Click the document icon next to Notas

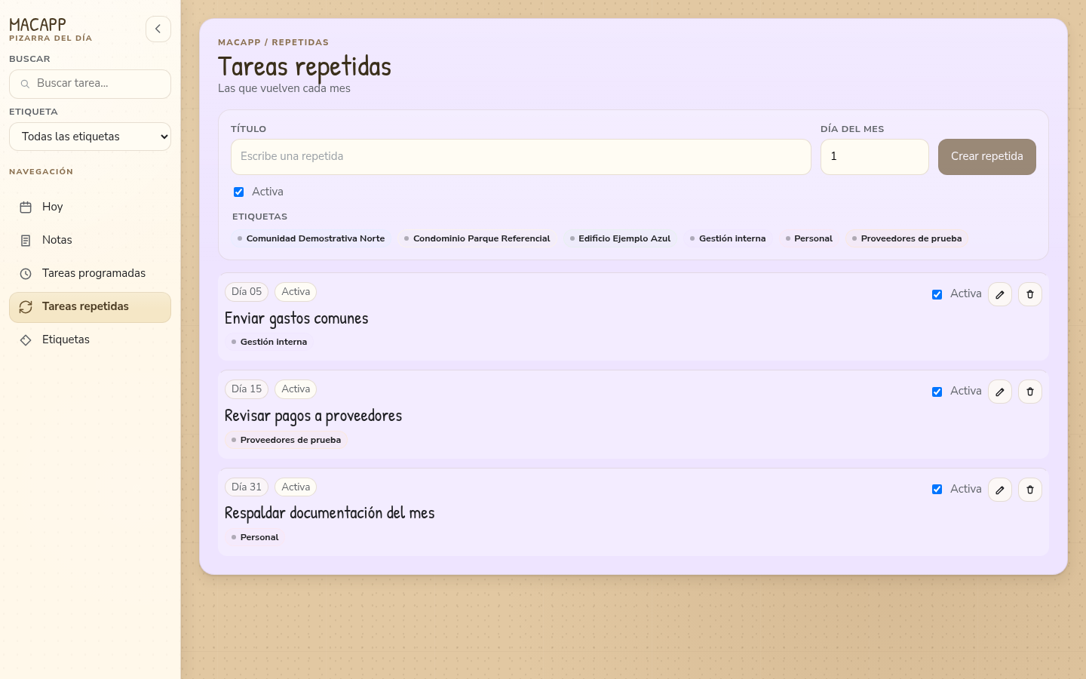point(26,240)
